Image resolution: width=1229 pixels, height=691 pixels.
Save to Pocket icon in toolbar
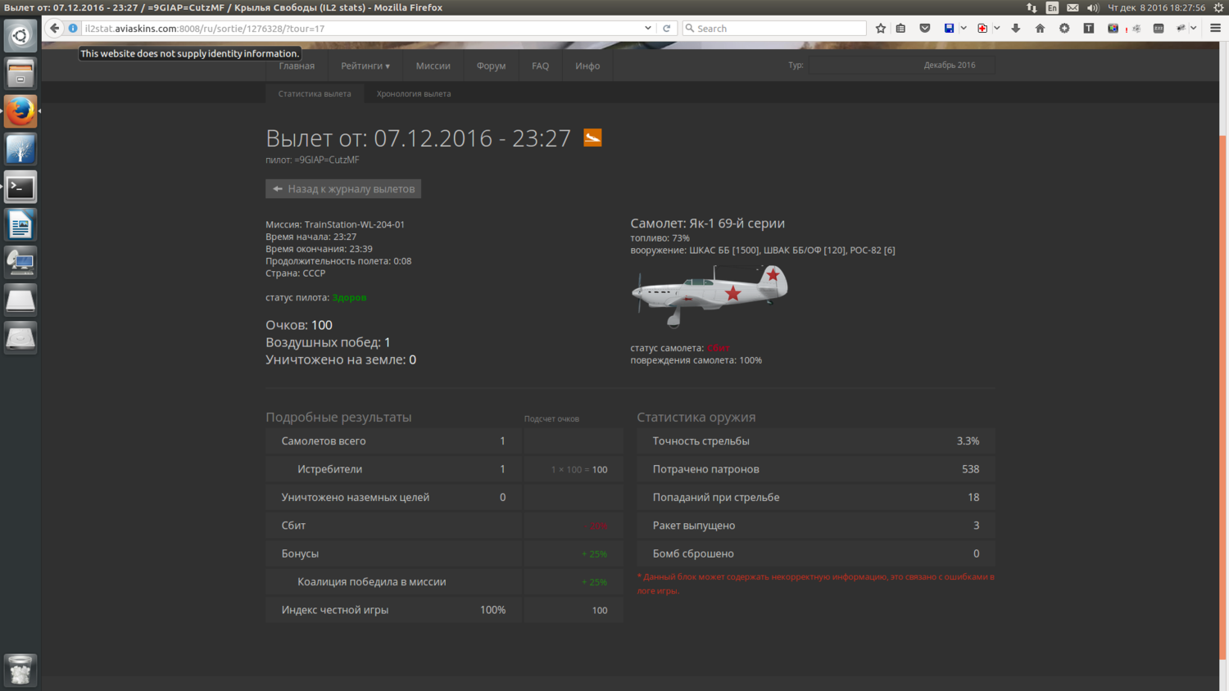pyautogui.click(x=925, y=28)
